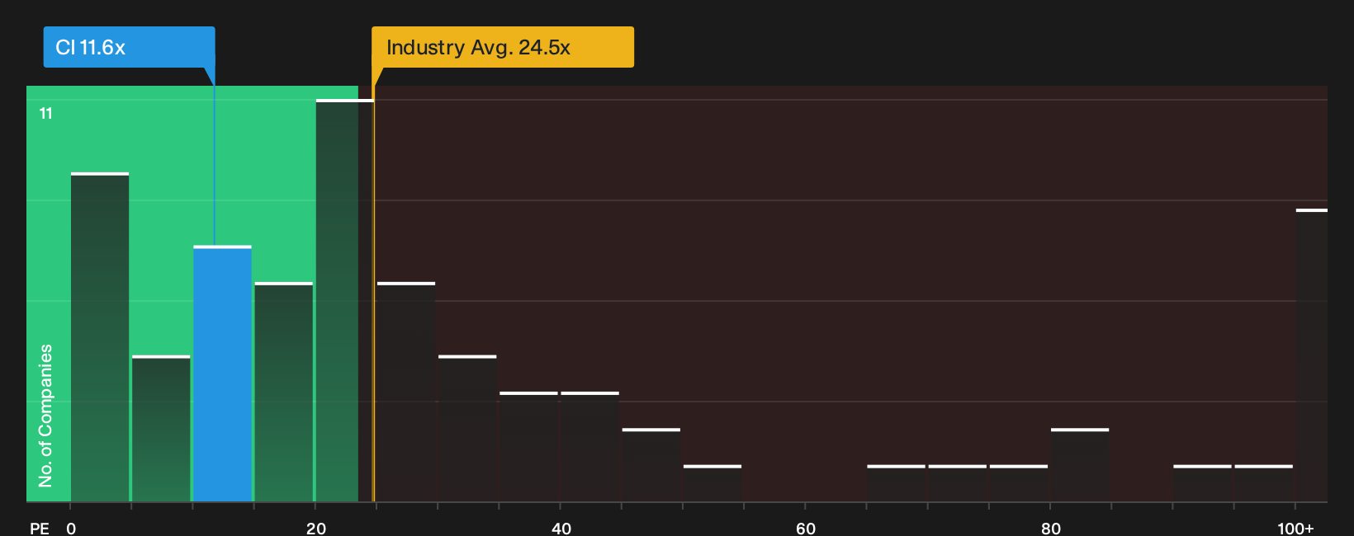The image size is (1354, 536).
Task: Select the histogram bar for PE 80–85
Action: point(1080,465)
